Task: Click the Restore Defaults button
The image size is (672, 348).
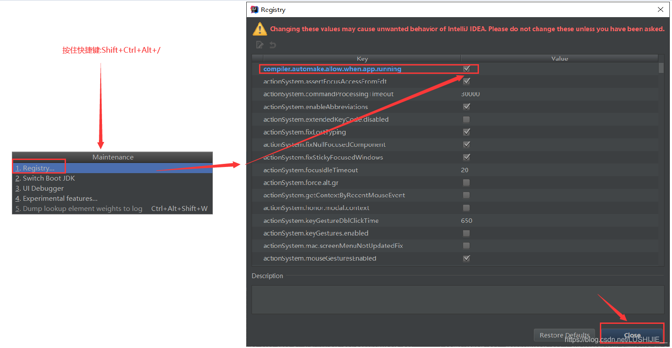Action: (564, 335)
